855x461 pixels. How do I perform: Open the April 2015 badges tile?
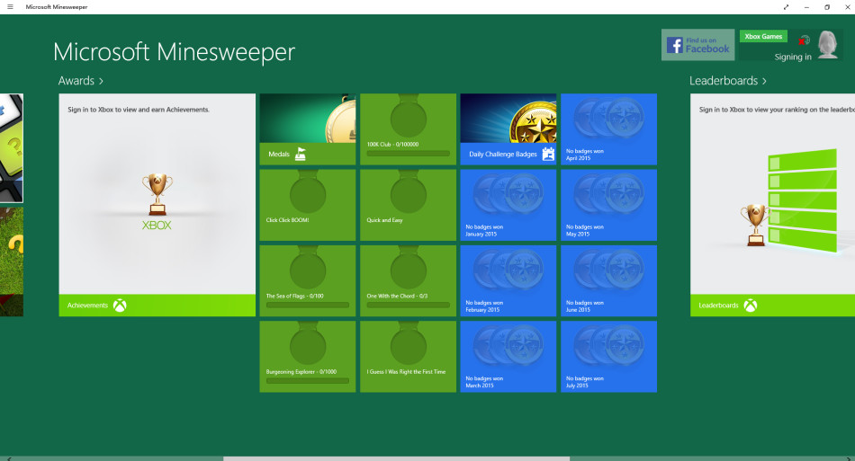tap(608, 129)
